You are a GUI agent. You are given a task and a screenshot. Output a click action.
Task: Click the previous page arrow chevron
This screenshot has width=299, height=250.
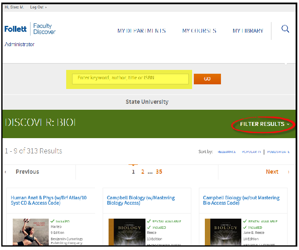tap(6, 172)
